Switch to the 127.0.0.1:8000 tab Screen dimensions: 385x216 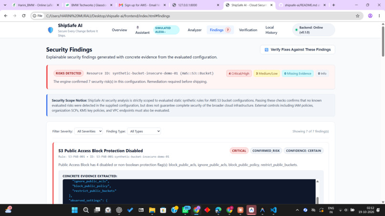click(196, 5)
